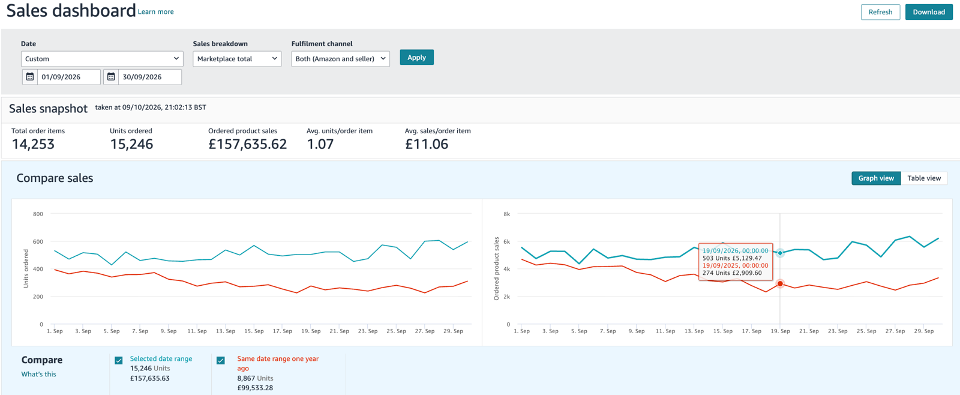Image resolution: width=960 pixels, height=395 pixels.
Task: Click the tooltip line 503 Units £5,129.47
Action: tap(732, 258)
